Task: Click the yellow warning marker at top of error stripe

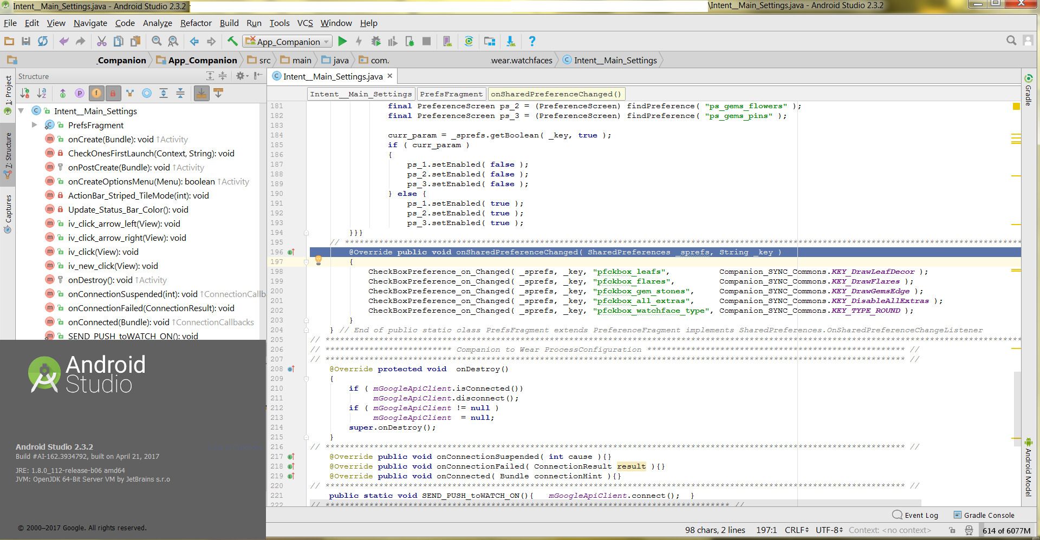Action: click(x=1016, y=107)
